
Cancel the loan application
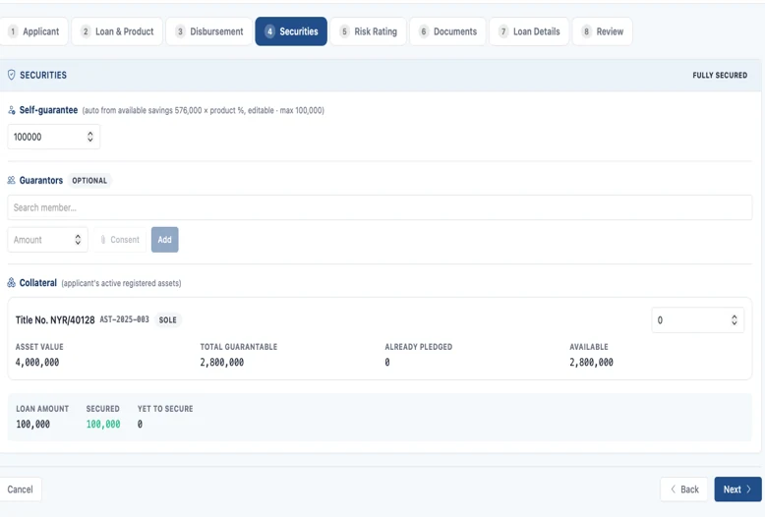[20, 489]
